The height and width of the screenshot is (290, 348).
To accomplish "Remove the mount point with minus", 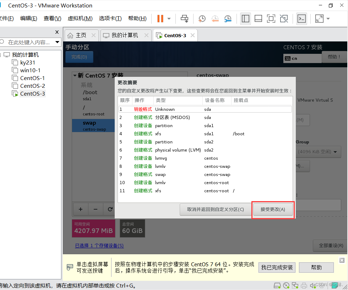I will pos(96,209).
